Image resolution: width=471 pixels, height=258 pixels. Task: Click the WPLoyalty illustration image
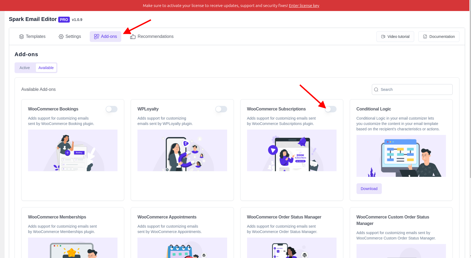click(182, 150)
